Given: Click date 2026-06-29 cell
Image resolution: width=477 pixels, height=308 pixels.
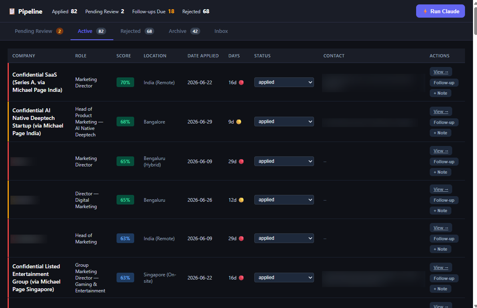Looking at the screenshot, I should coord(199,122).
